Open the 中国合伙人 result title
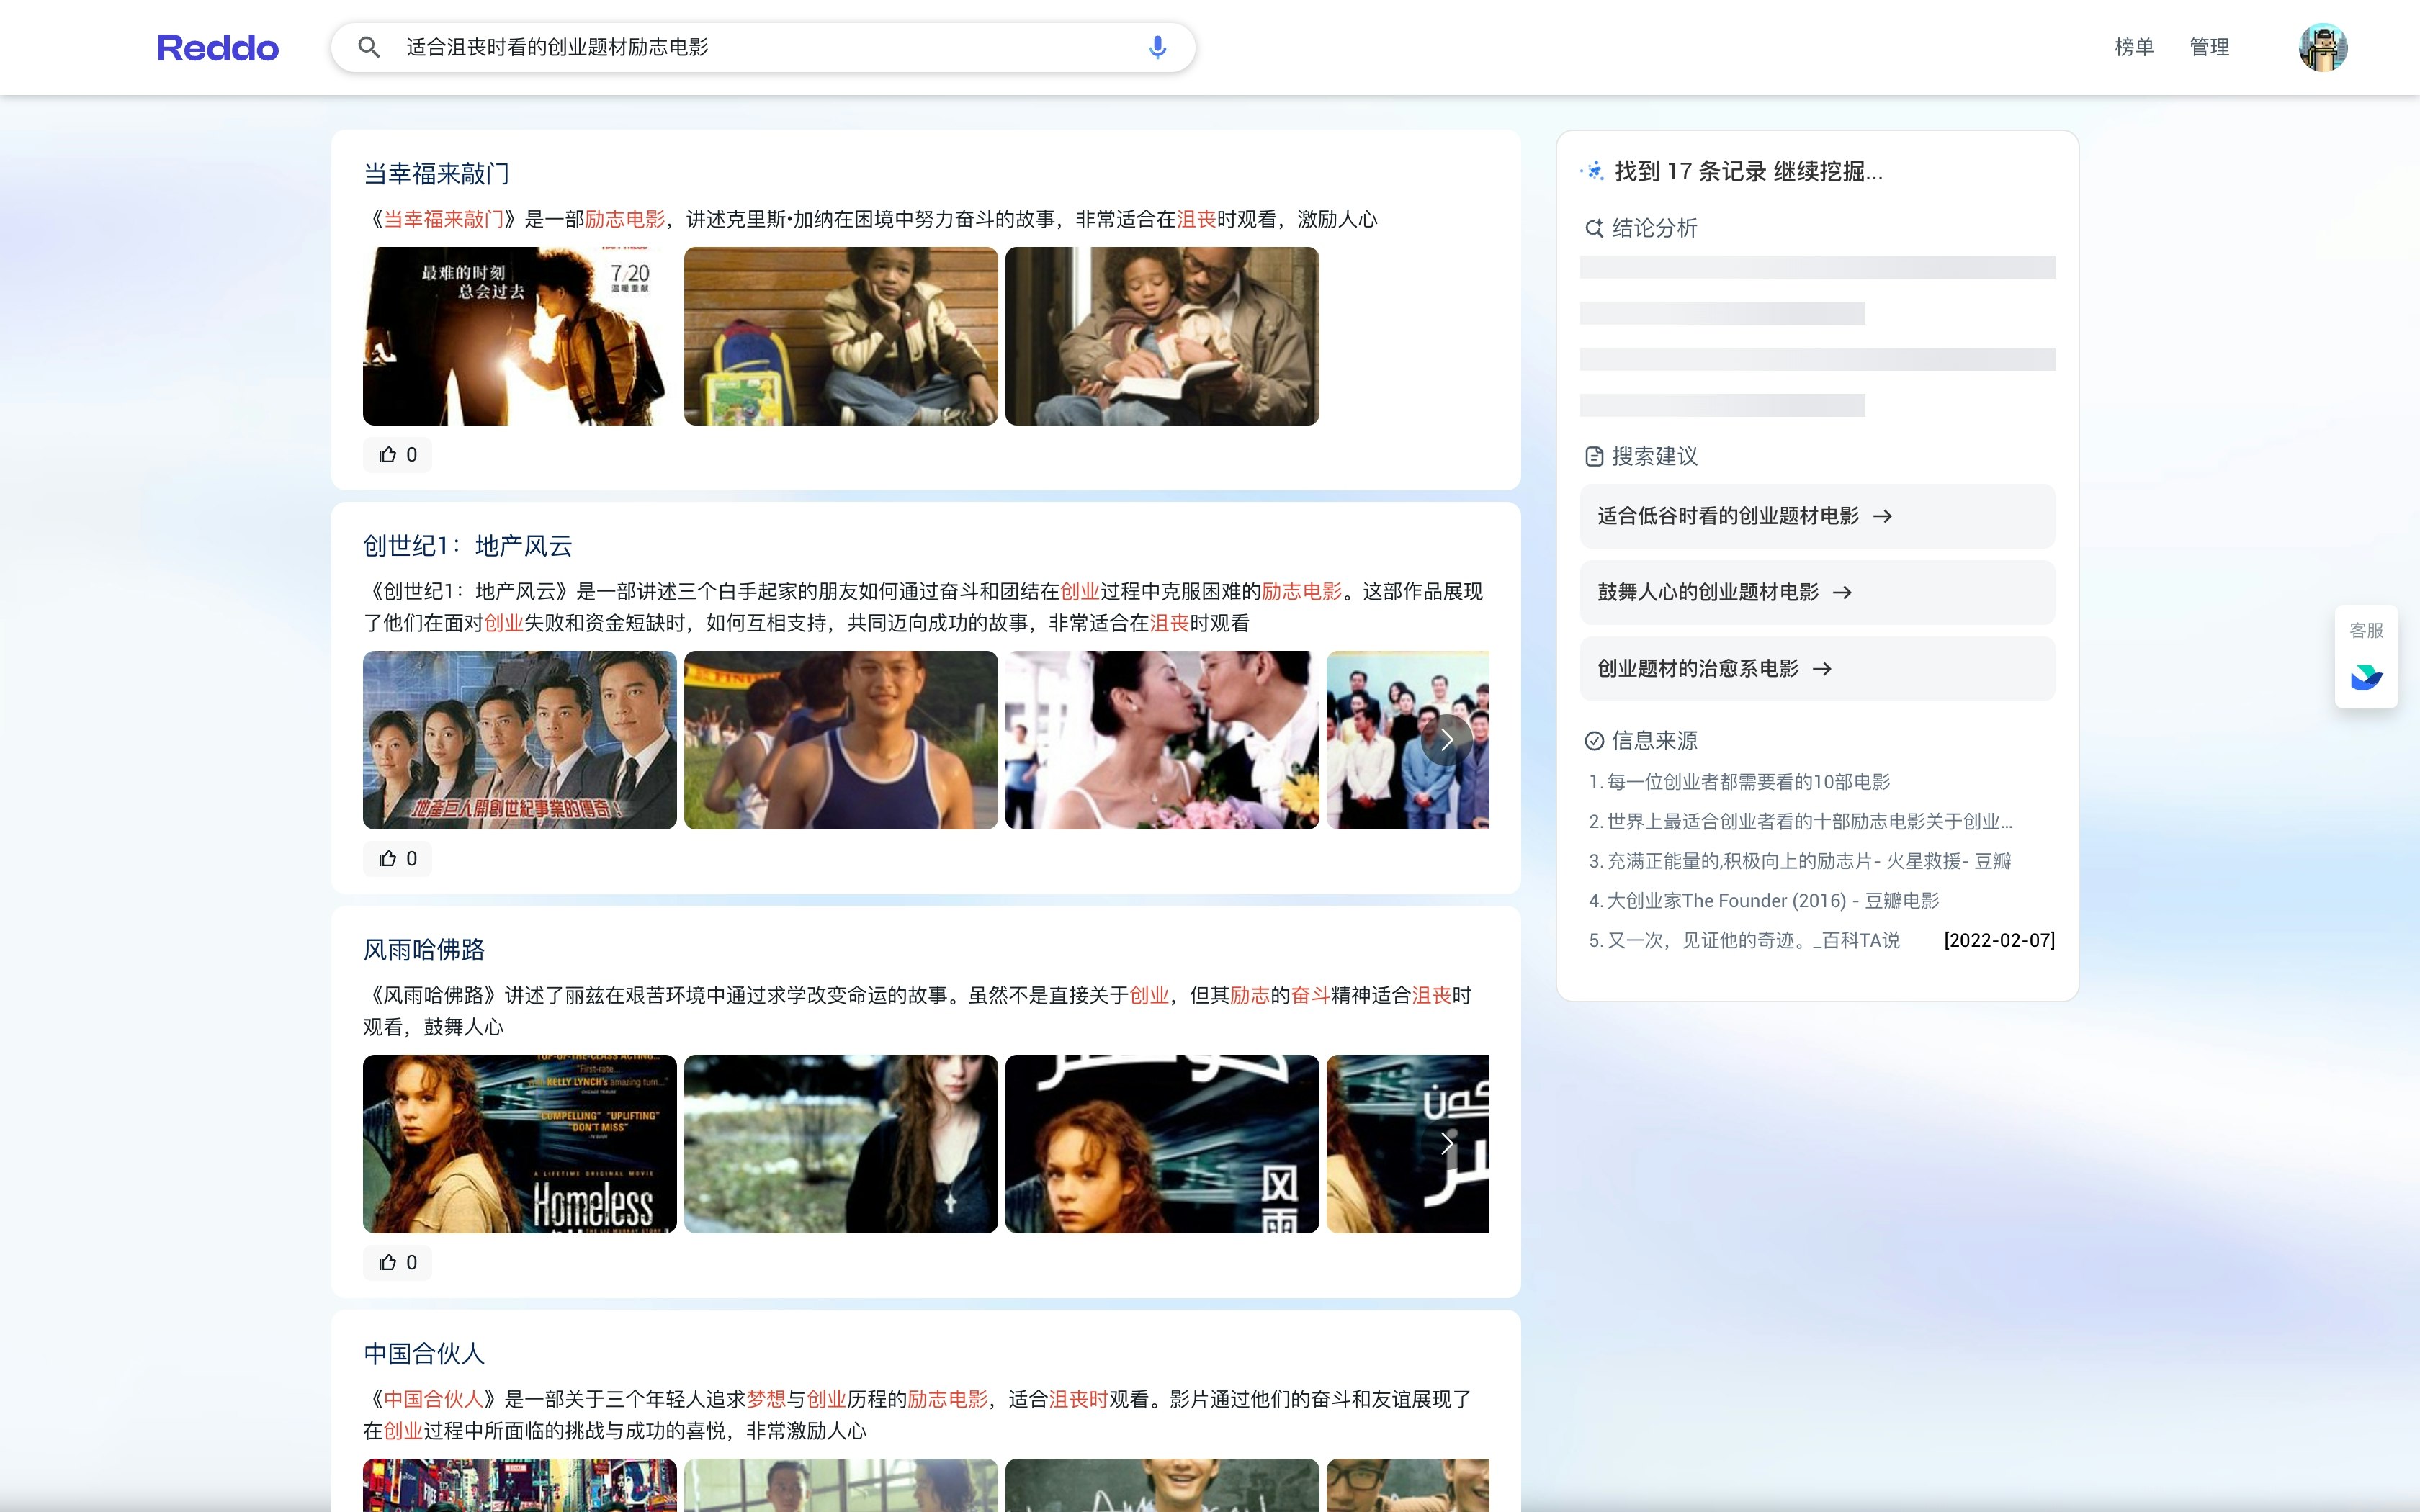Image resolution: width=2420 pixels, height=1512 pixels. coord(424,1354)
